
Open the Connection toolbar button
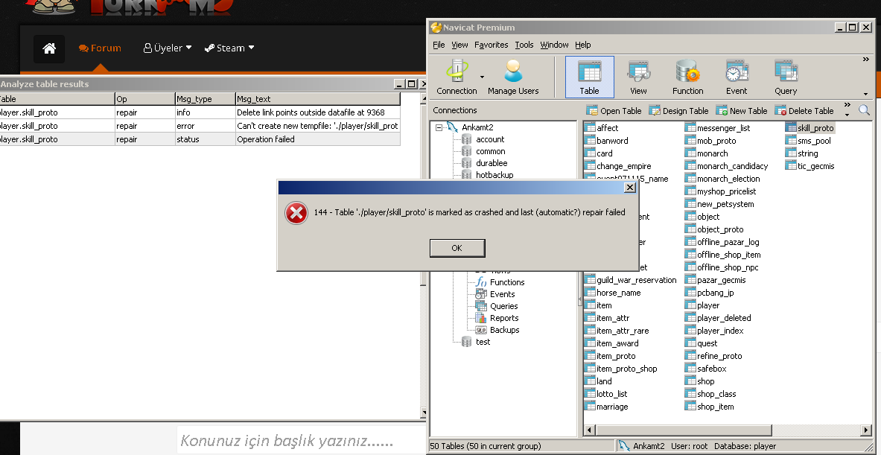(457, 77)
